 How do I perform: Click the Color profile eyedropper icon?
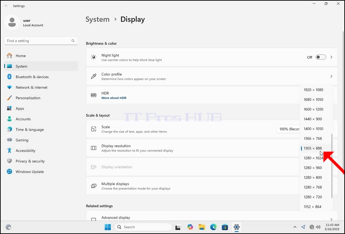click(x=94, y=76)
